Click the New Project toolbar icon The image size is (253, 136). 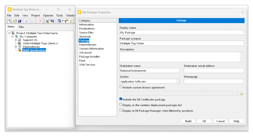pyautogui.click(x=10, y=21)
